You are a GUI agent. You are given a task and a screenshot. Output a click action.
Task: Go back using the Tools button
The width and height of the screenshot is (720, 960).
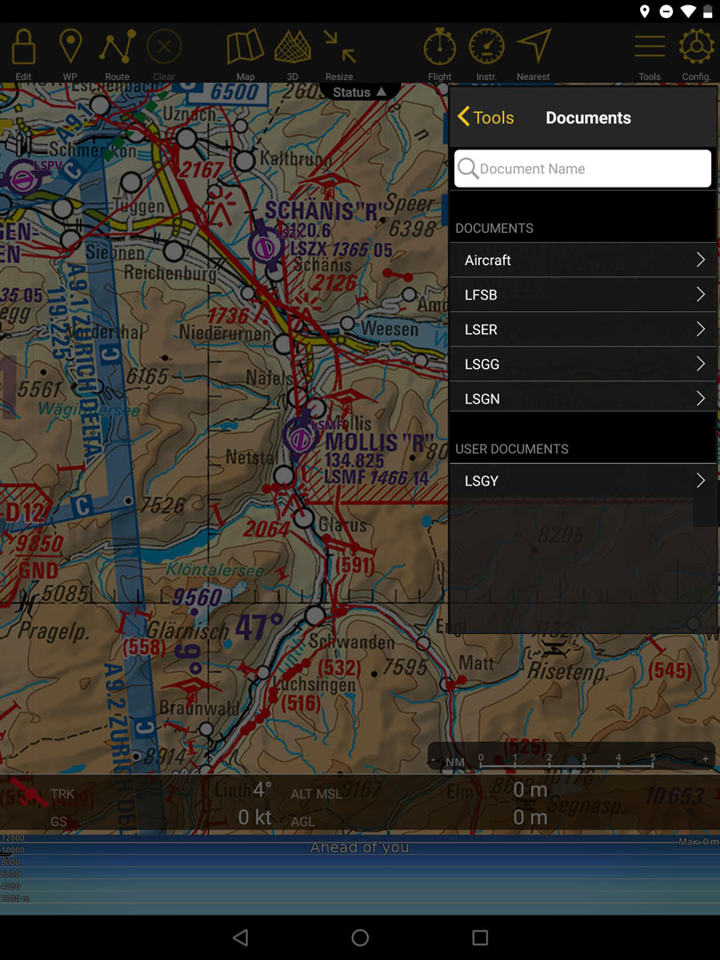[x=485, y=116]
